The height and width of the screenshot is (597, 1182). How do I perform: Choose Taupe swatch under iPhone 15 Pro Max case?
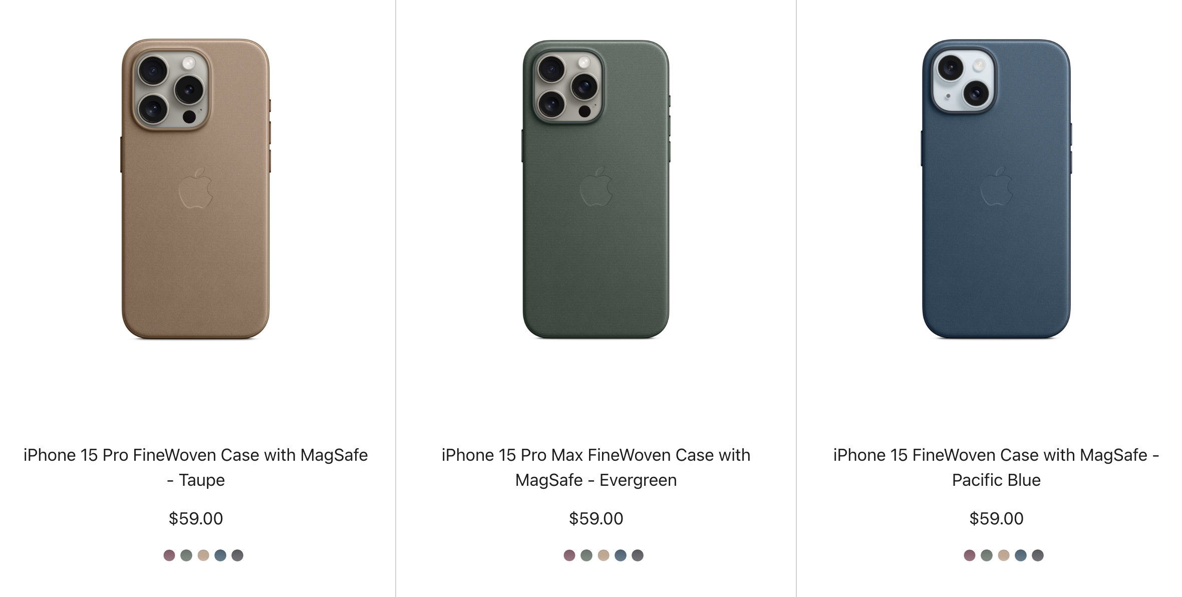604,555
